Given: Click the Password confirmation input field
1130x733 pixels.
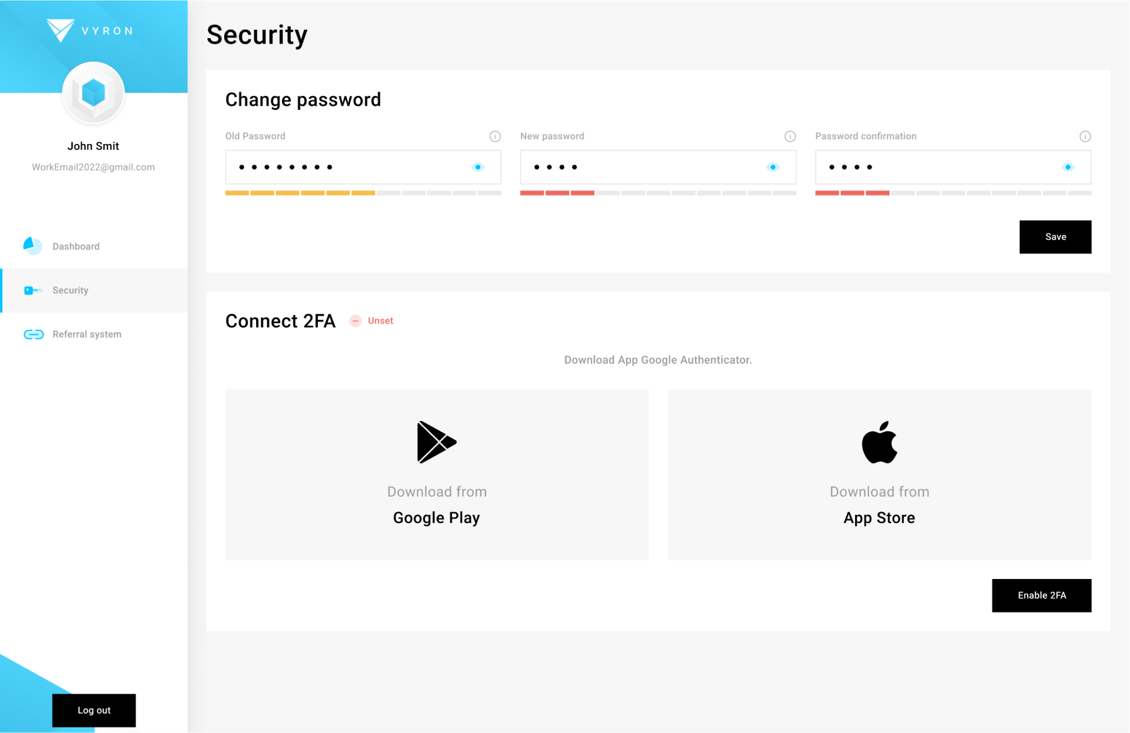Looking at the screenshot, I should pos(936,168).
